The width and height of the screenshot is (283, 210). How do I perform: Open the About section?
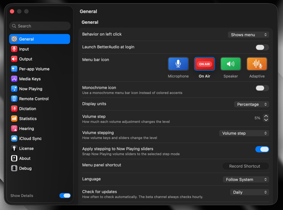click(x=39, y=158)
